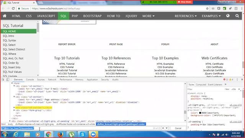This screenshot has height=138, width=245.
Task: Click the black color swatch next to #000
Action: point(200,113)
